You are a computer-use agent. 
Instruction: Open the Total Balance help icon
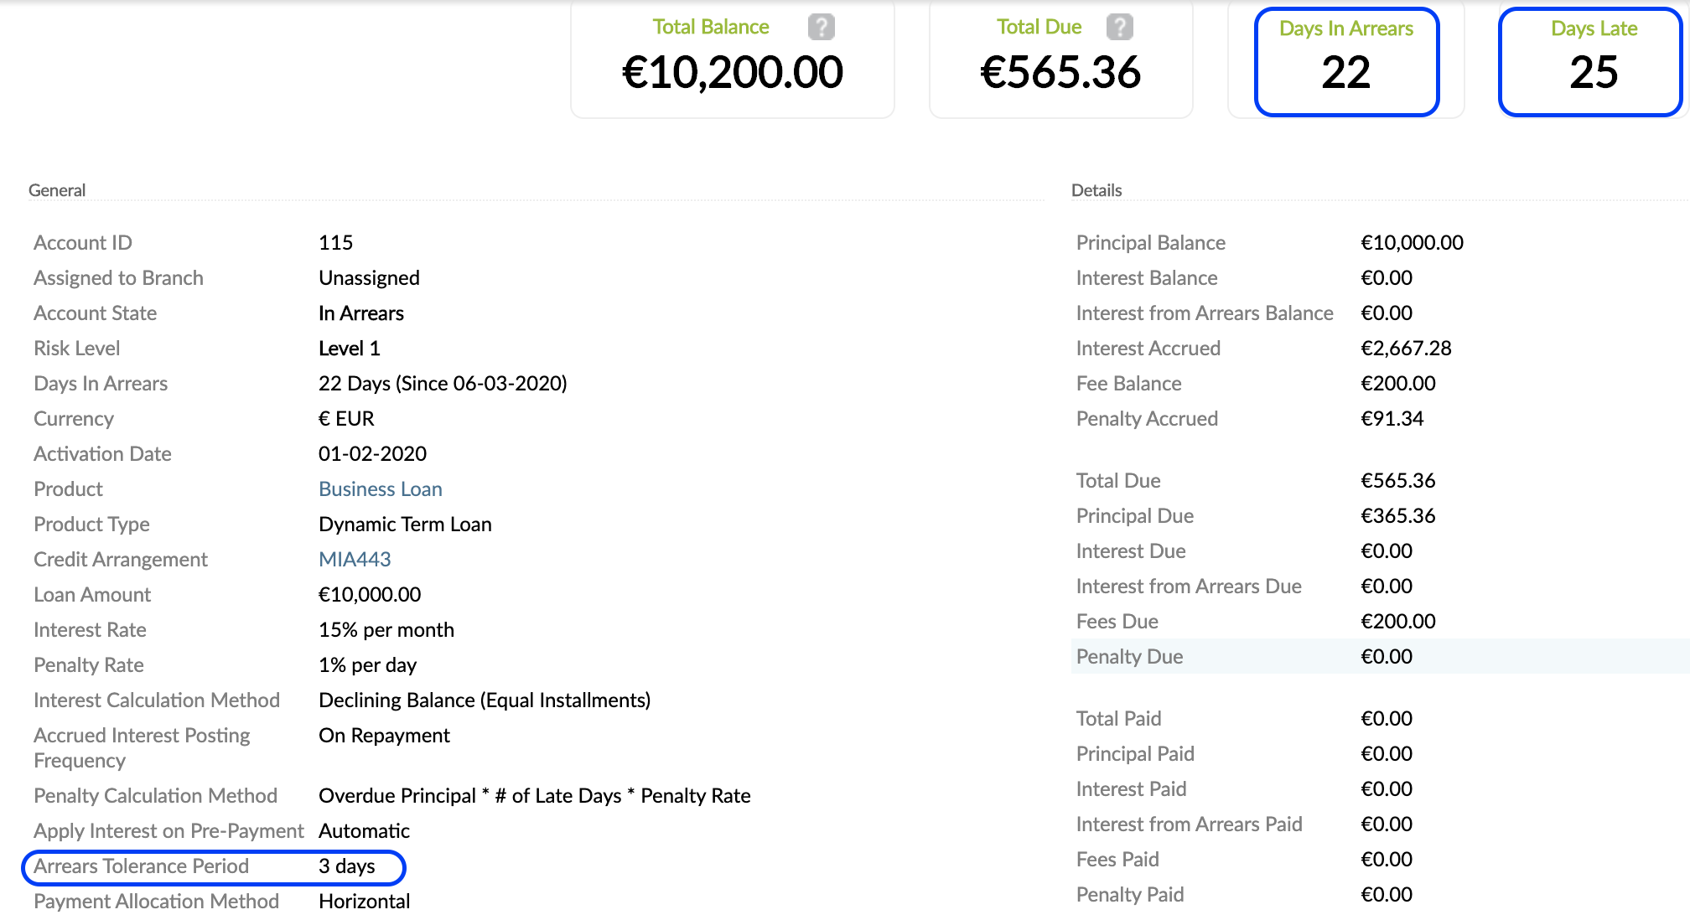(x=822, y=26)
